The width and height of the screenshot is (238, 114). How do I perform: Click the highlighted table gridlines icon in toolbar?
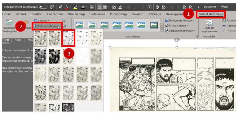(99, 7)
